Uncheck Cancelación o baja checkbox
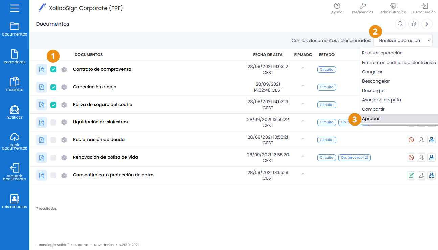Image resolution: width=438 pixels, height=250 pixels. (53, 87)
